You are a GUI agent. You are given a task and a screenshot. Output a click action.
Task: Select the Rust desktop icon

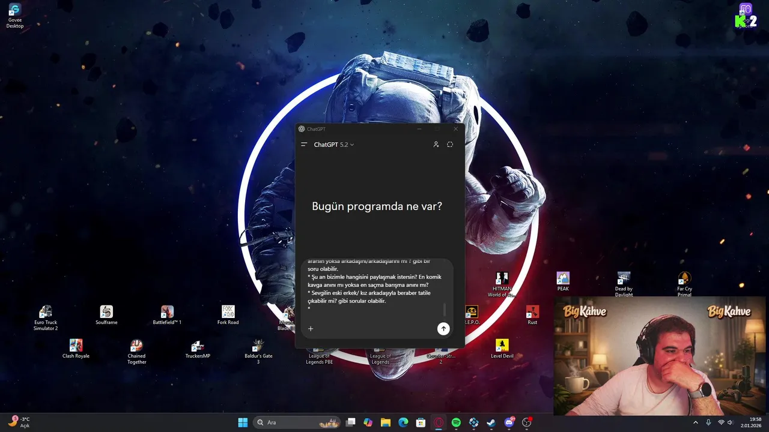tap(532, 316)
